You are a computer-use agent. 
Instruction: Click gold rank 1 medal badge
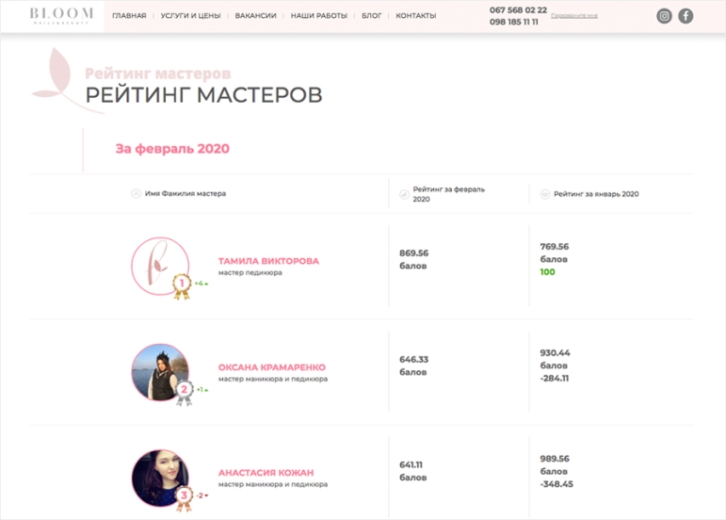[x=182, y=286]
